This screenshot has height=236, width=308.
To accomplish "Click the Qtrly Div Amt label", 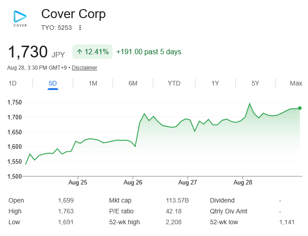I will (x=228, y=211).
